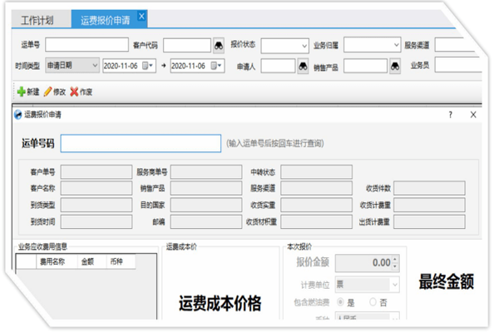Select the 否 radio for 包含燃油费

point(373,301)
